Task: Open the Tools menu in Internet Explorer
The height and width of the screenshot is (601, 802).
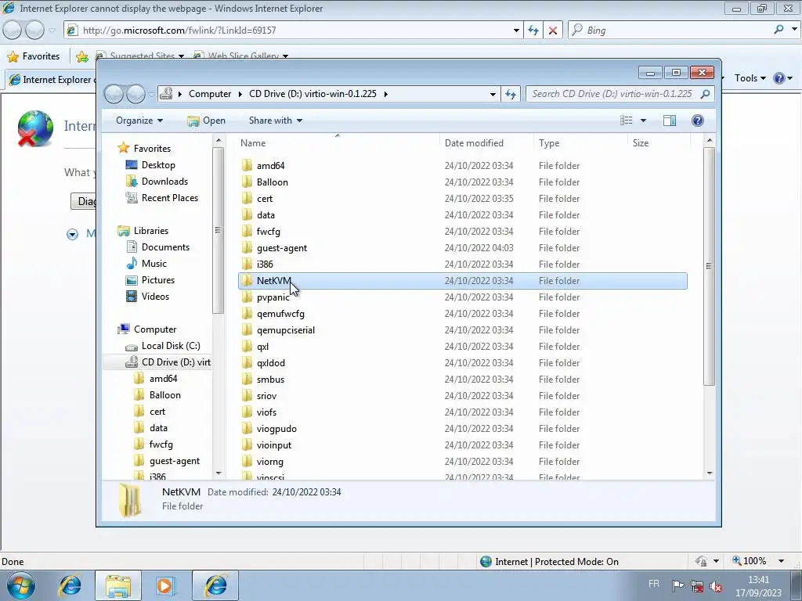Action: 750,78
